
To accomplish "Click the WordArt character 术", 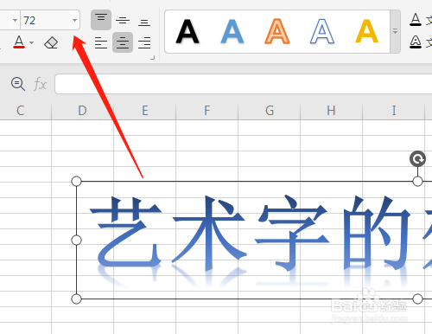I will click(x=209, y=233).
